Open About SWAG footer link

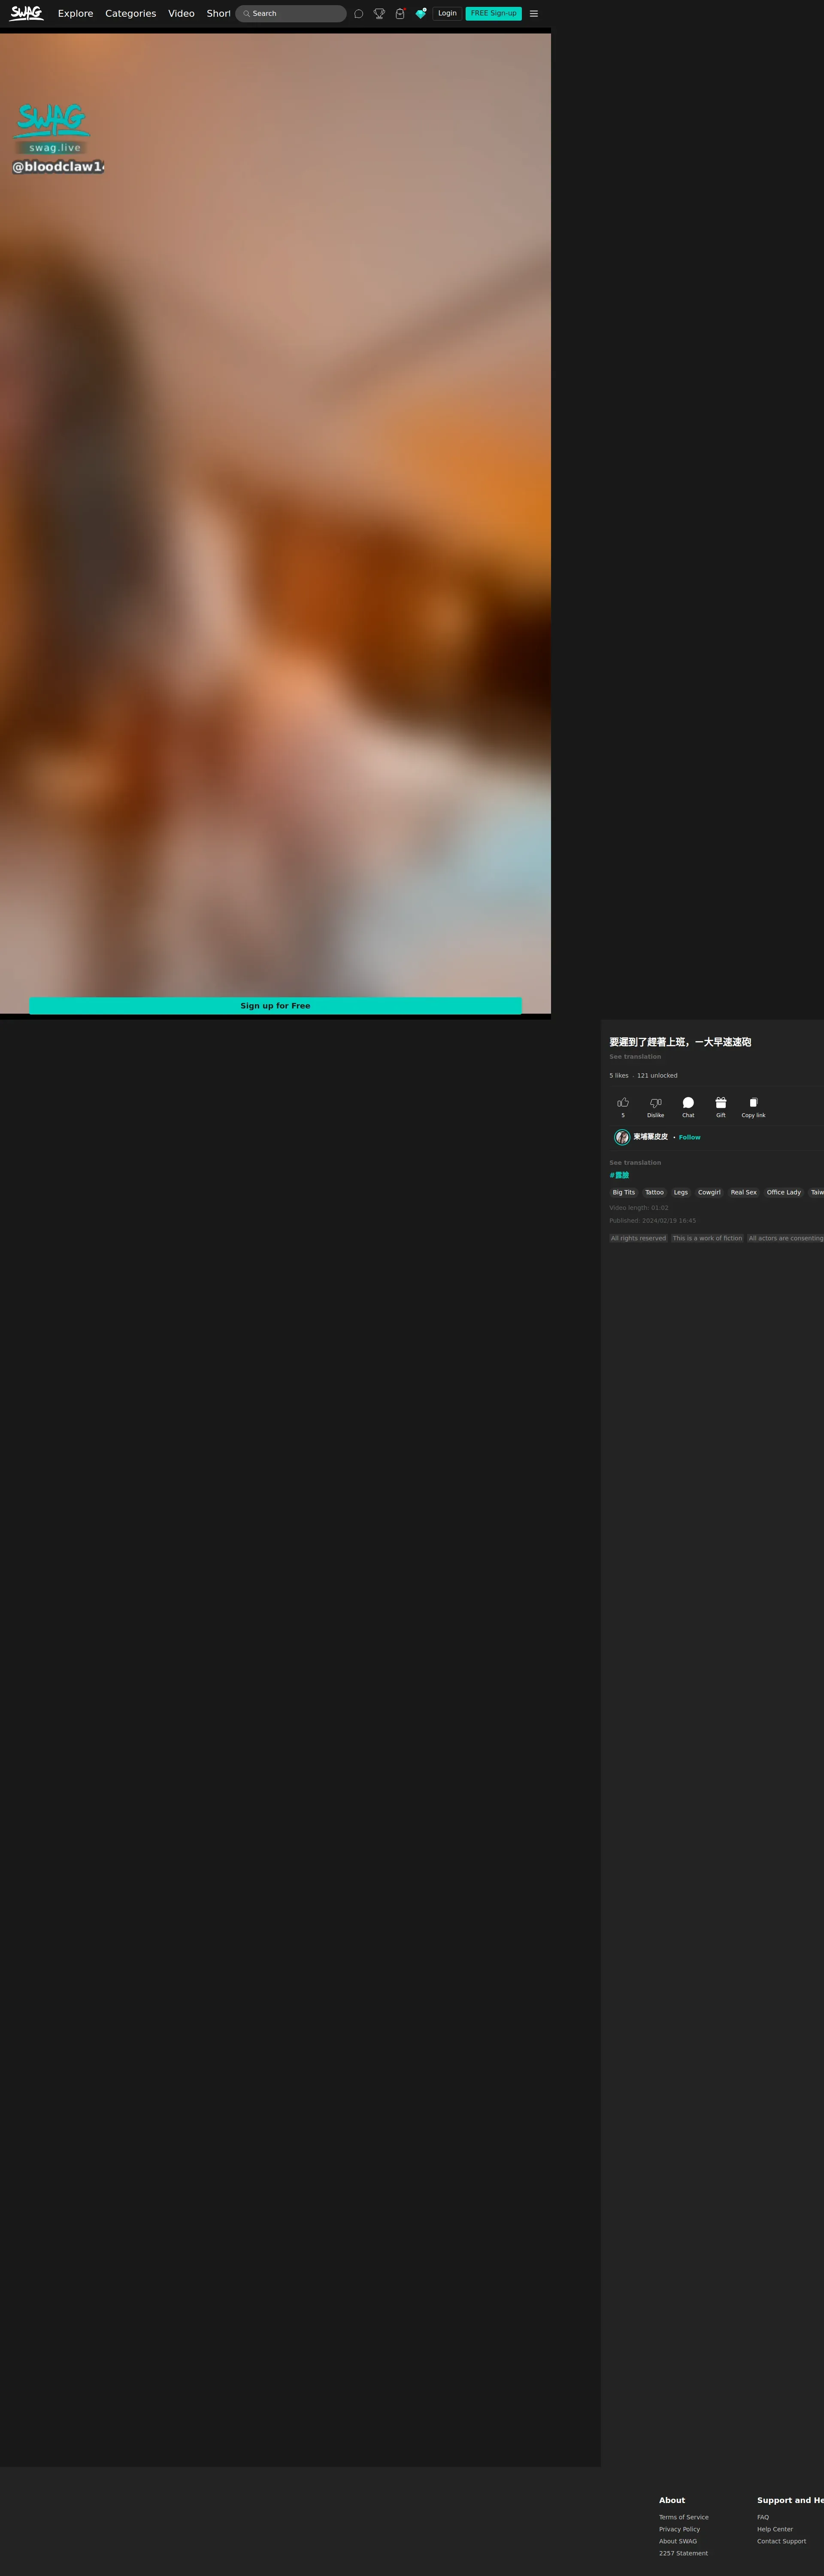[x=678, y=2541]
